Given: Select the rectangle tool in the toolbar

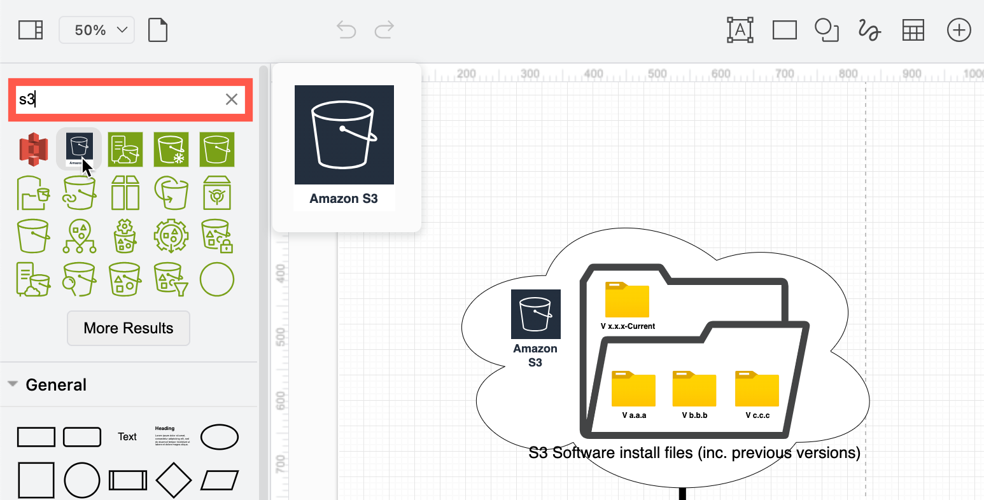Looking at the screenshot, I should coord(784,30).
